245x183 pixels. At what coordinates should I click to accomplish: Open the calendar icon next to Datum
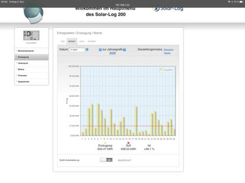(87, 49)
